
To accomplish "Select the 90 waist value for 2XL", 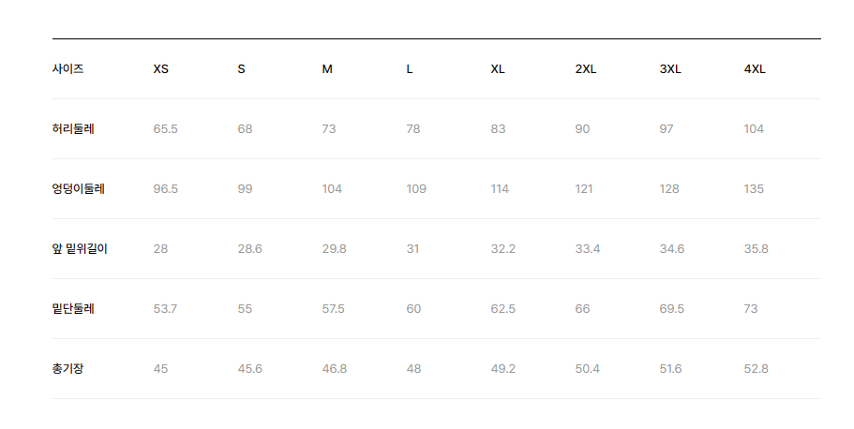I will pos(582,129).
